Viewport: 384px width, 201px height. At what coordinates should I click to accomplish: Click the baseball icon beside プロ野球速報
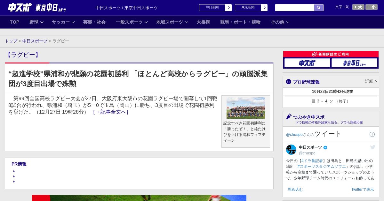pyautogui.click(x=289, y=82)
